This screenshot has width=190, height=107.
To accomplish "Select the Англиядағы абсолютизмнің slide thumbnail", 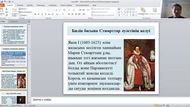I will pos(14,56).
